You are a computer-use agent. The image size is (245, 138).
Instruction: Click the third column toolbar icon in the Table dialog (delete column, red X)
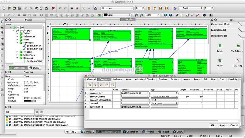[101, 85]
